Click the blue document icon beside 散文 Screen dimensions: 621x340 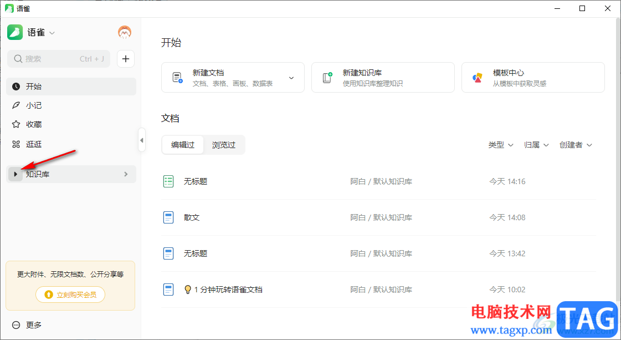pyautogui.click(x=168, y=217)
